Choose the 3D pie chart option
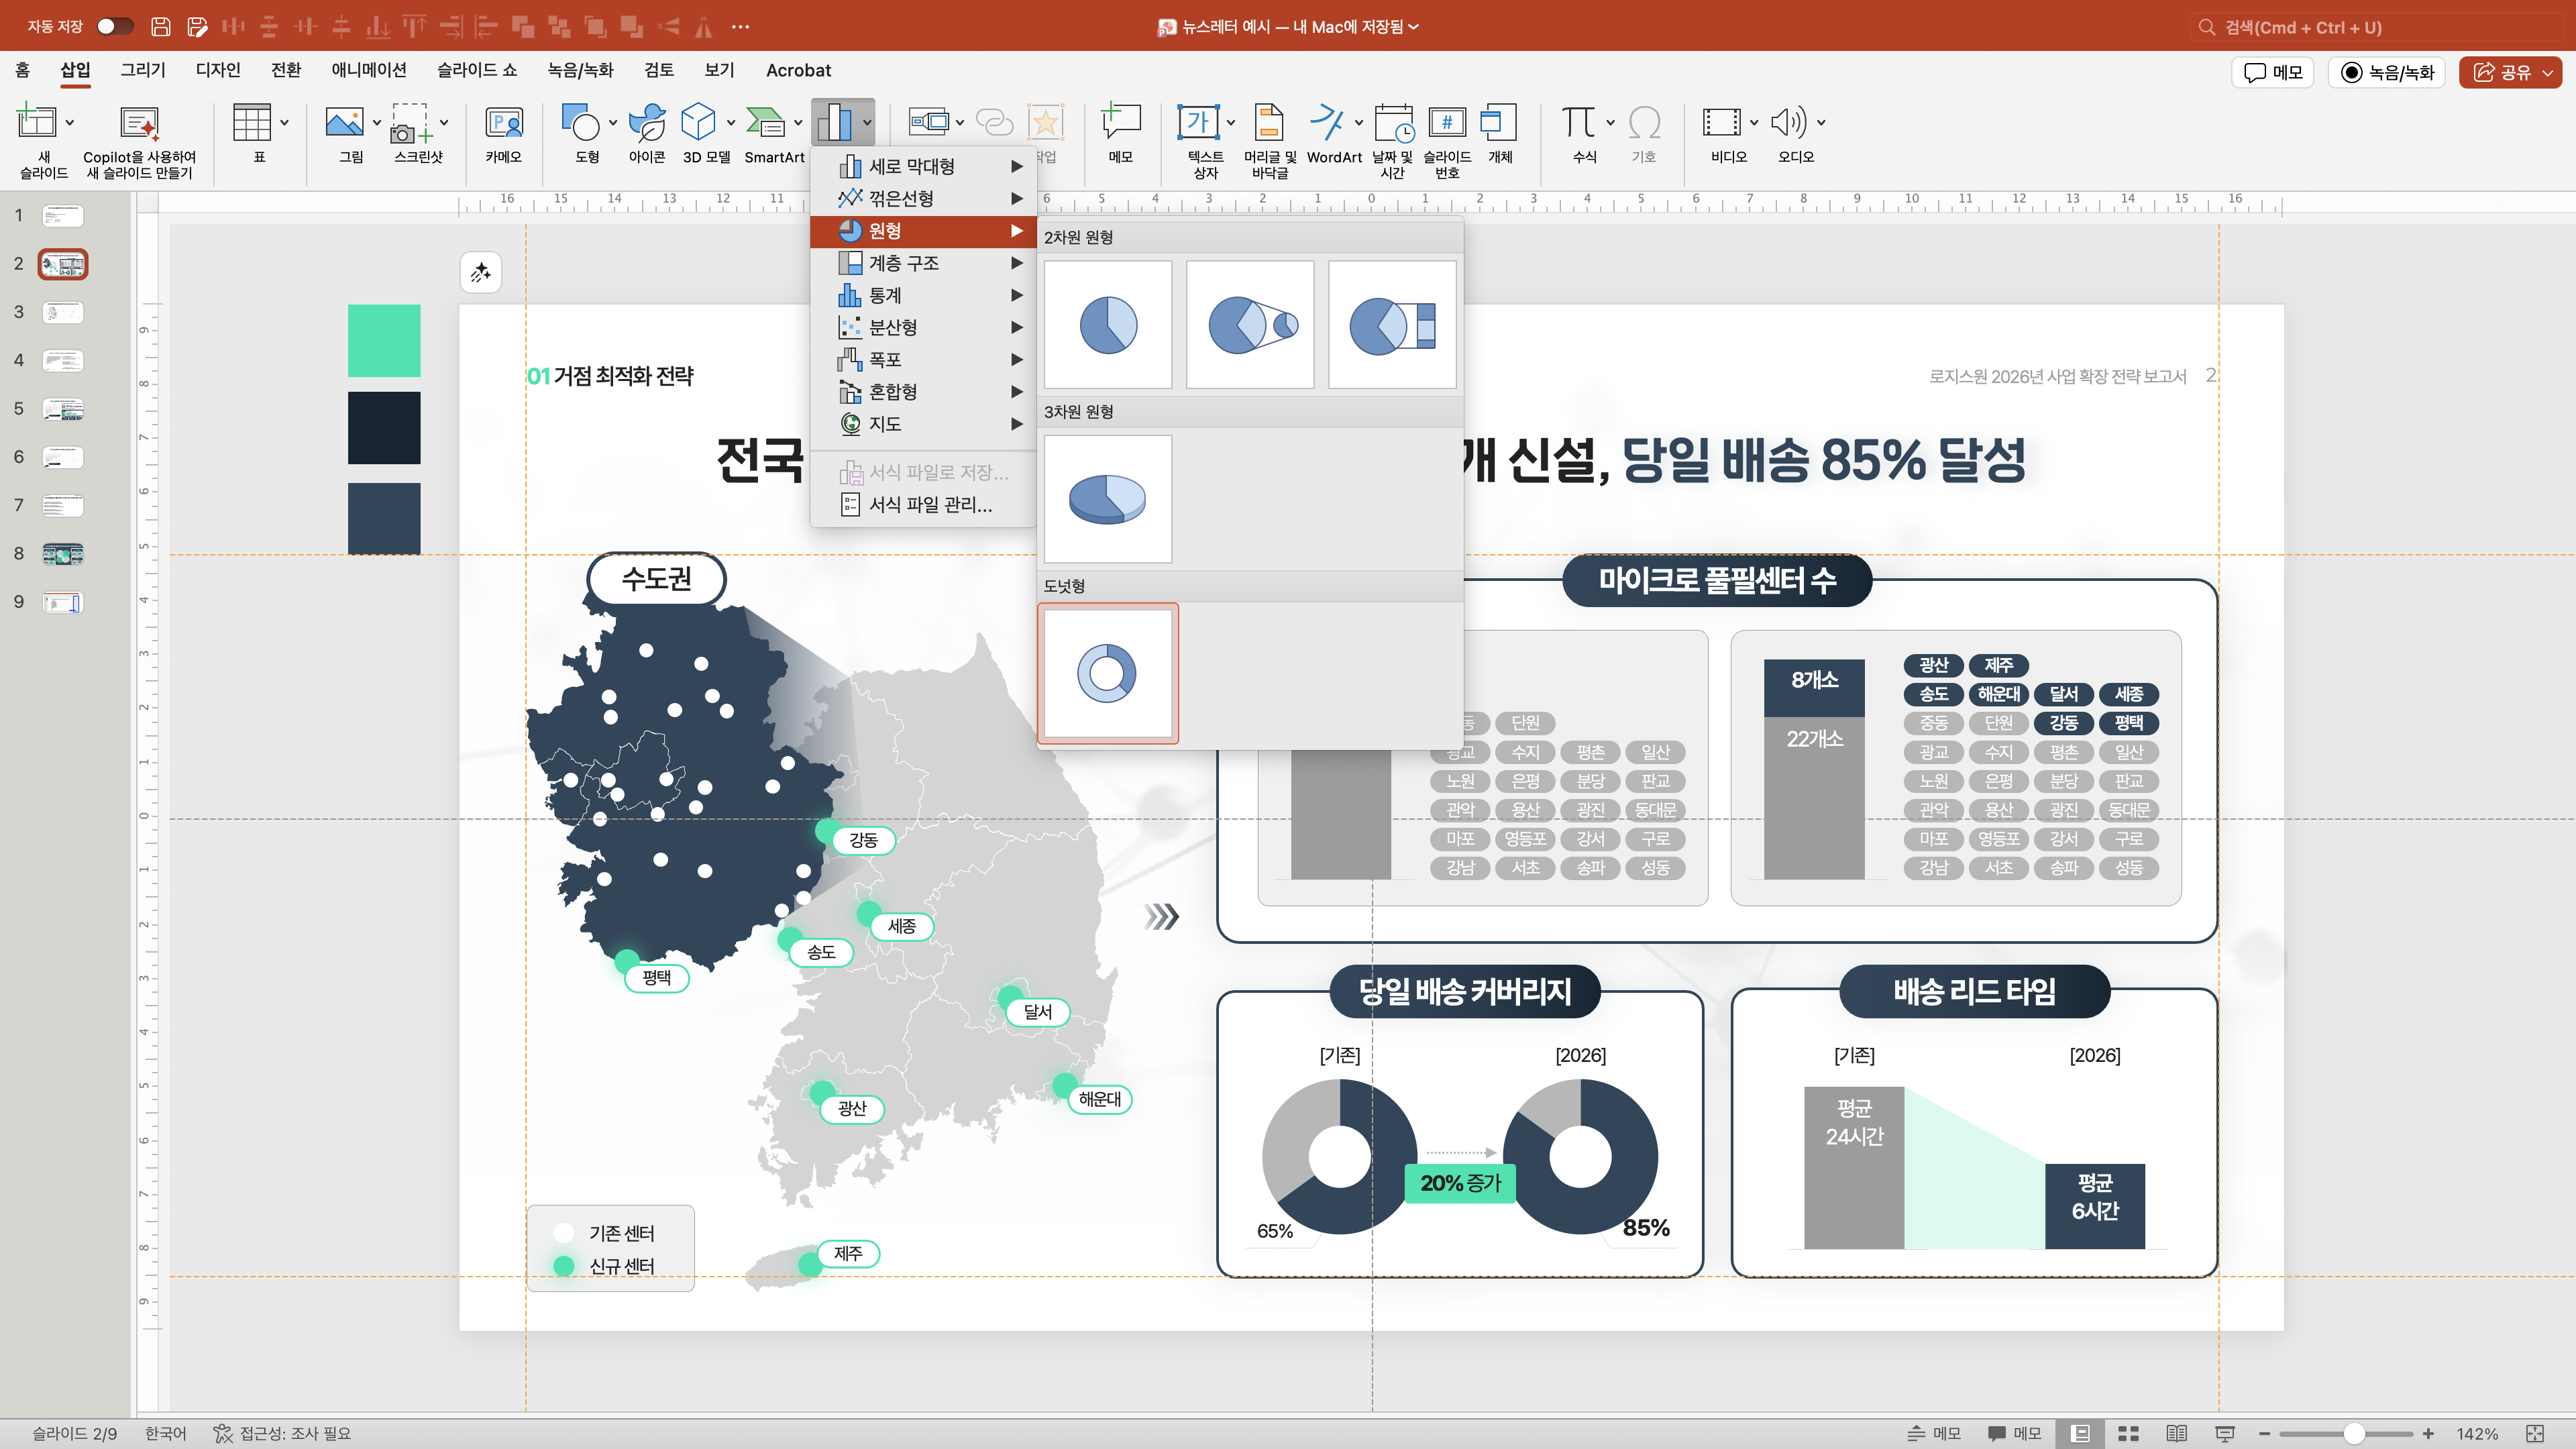The image size is (2576, 1449). click(x=1107, y=499)
